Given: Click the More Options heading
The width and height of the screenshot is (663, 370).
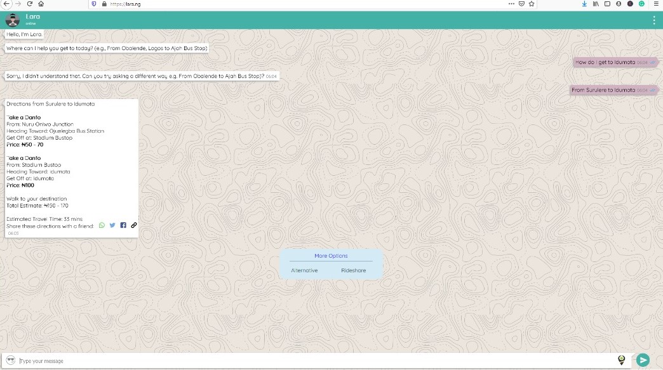Looking at the screenshot, I should 331,256.
